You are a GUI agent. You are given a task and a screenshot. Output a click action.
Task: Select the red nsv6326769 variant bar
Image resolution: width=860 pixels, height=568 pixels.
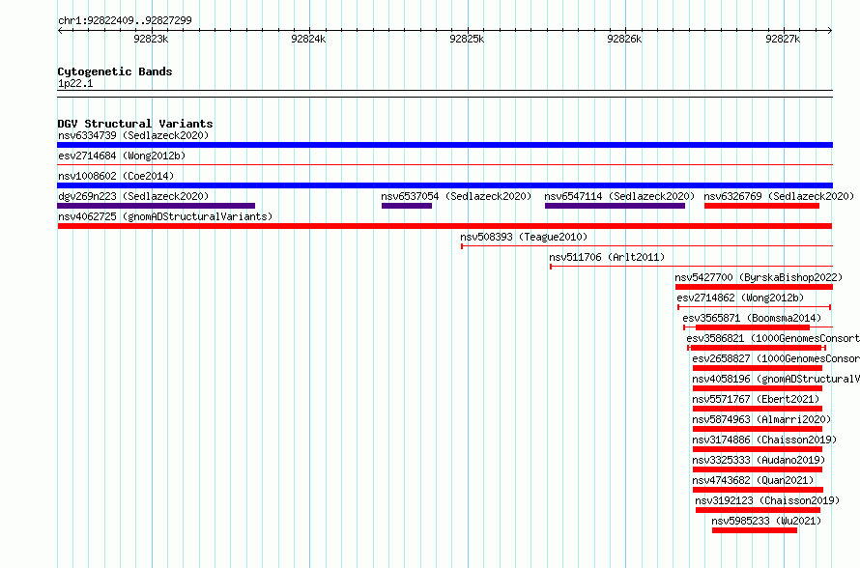(761, 206)
